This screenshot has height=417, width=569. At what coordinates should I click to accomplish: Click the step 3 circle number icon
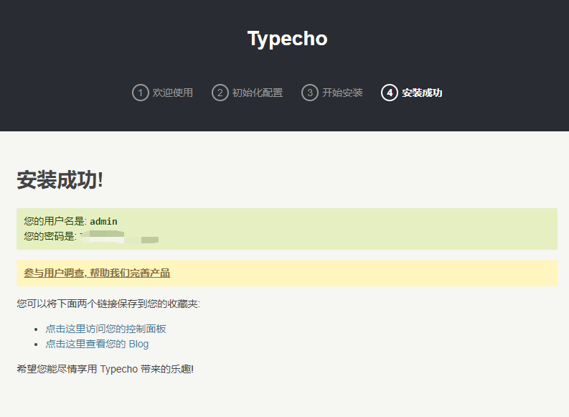click(x=309, y=93)
